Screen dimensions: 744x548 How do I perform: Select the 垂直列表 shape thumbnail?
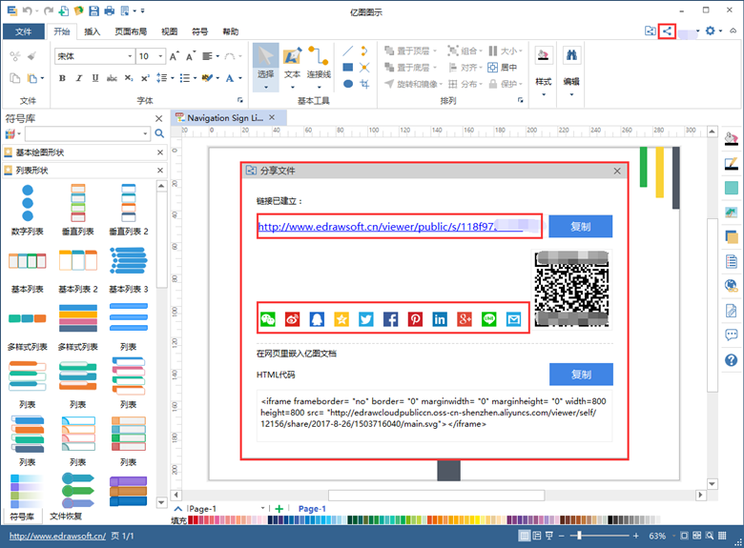pyautogui.click(x=78, y=210)
